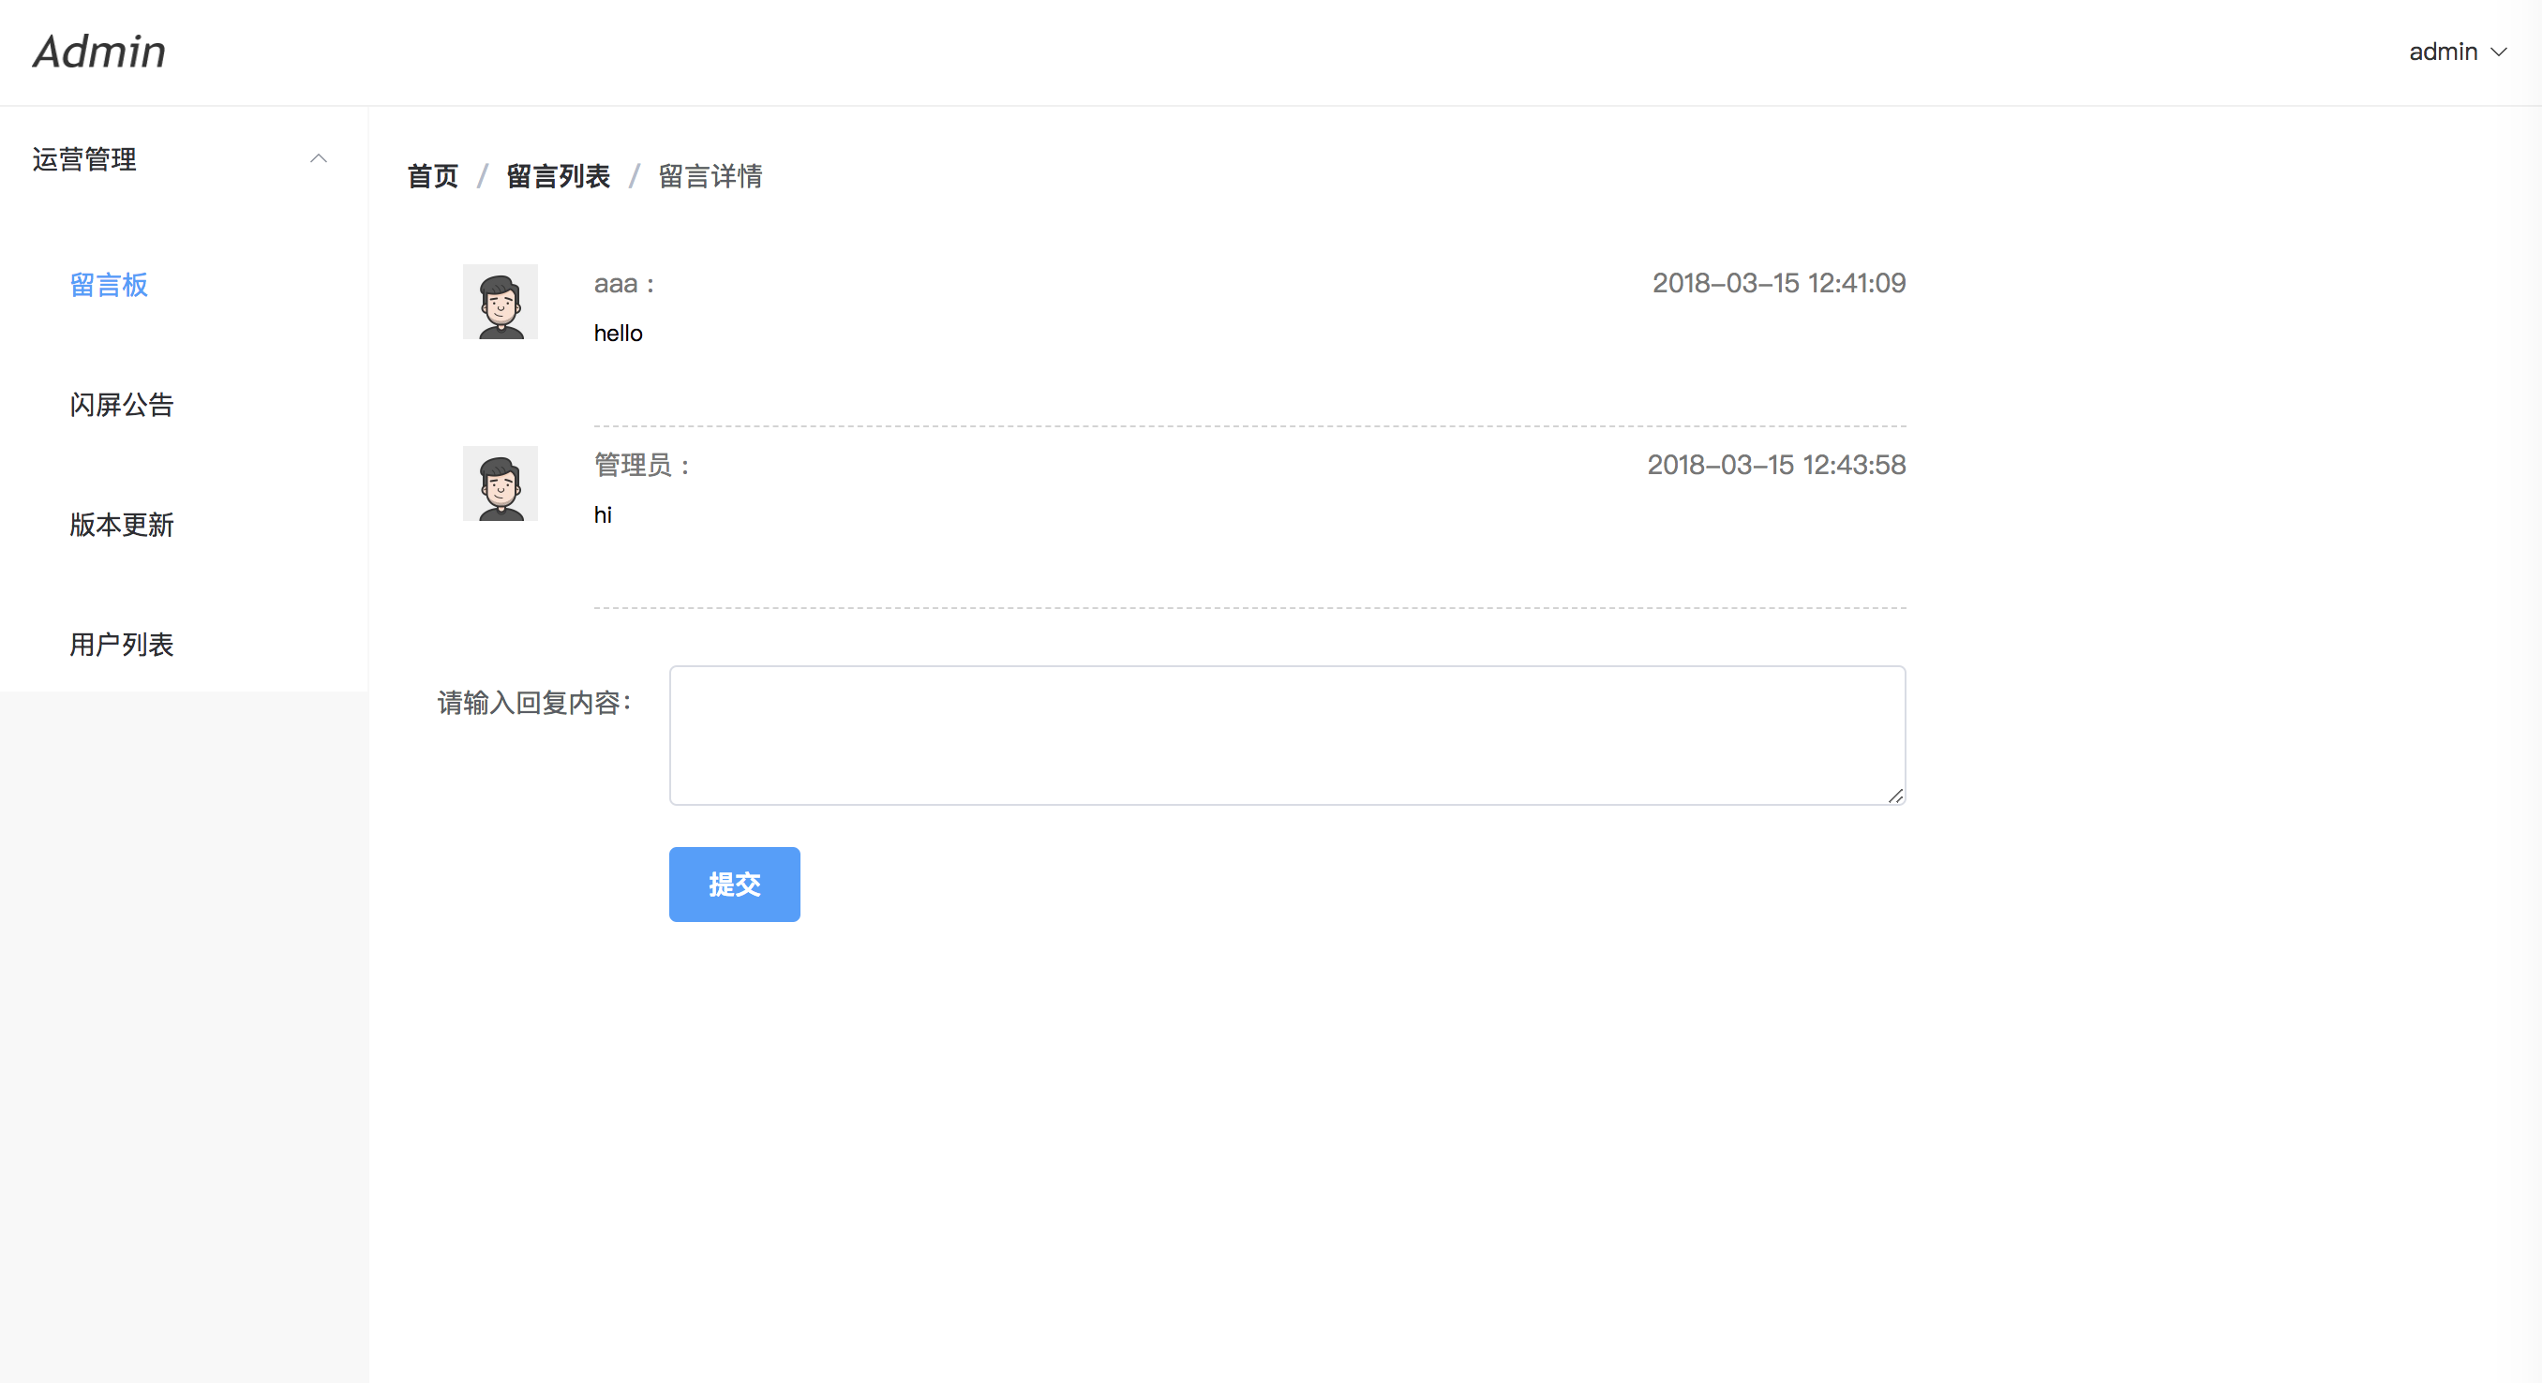This screenshot has width=2542, height=1383.
Task: Focus the reply content text area
Action: (1286, 735)
